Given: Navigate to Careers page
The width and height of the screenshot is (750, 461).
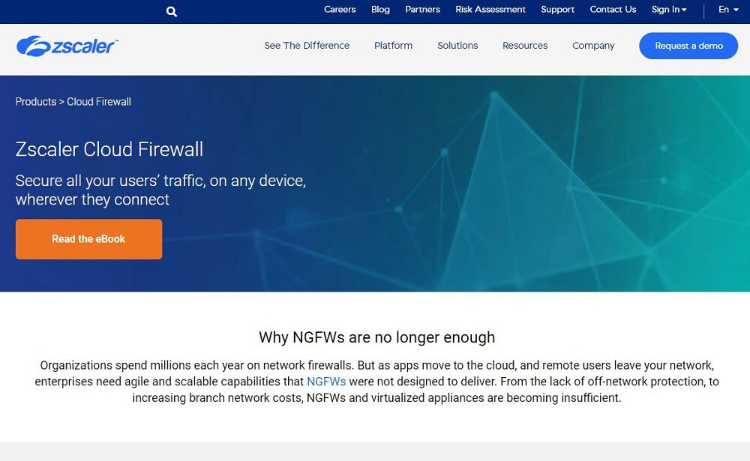Looking at the screenshot, I should coord(340,10).
